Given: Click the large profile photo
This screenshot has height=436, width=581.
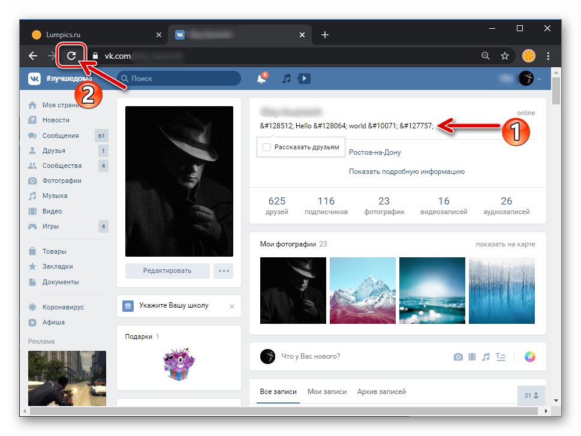Looking at the screenshot, I should coord(179,181).
